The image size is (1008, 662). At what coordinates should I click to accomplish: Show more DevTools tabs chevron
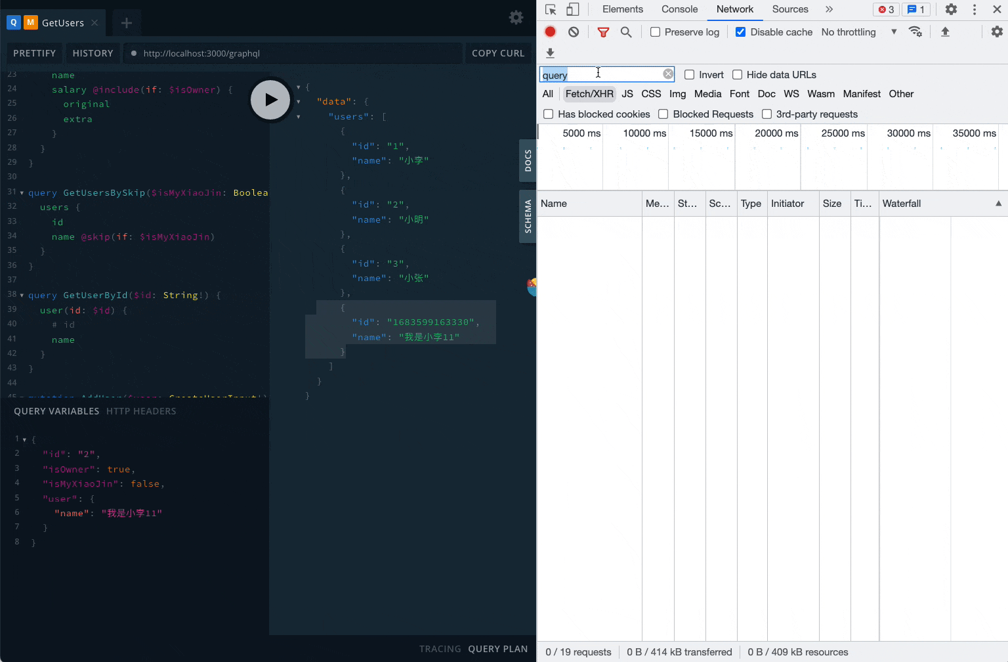829,9
